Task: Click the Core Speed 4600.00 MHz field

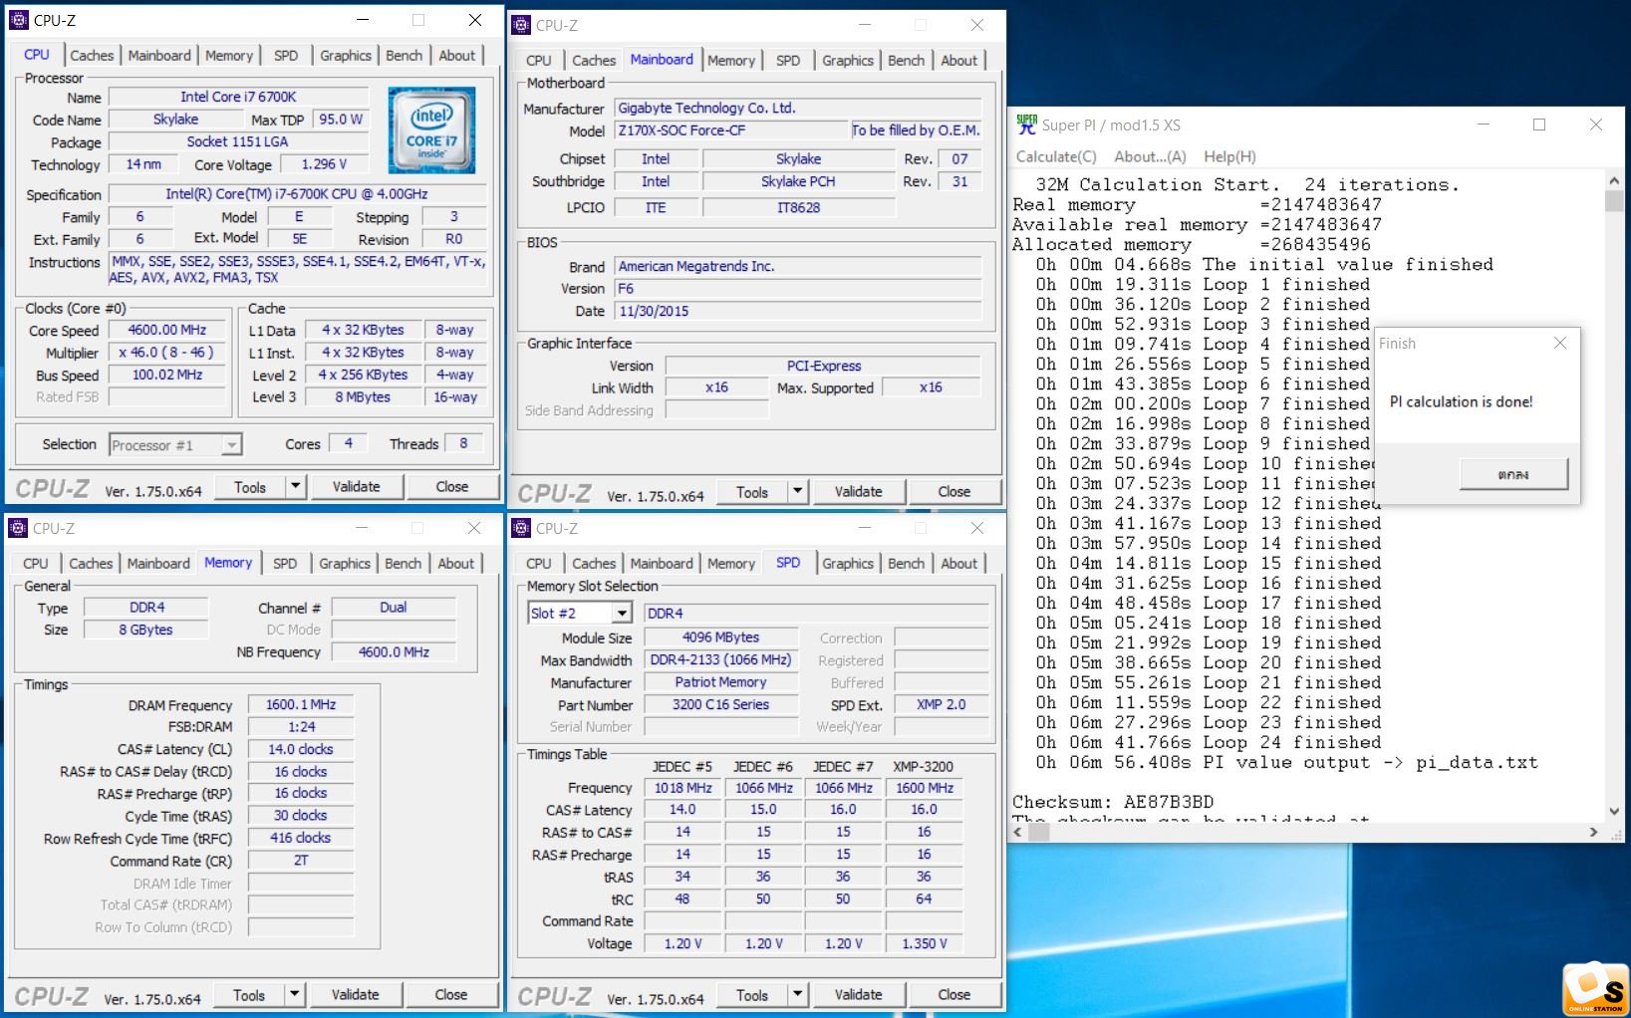Action: [167, 331]
